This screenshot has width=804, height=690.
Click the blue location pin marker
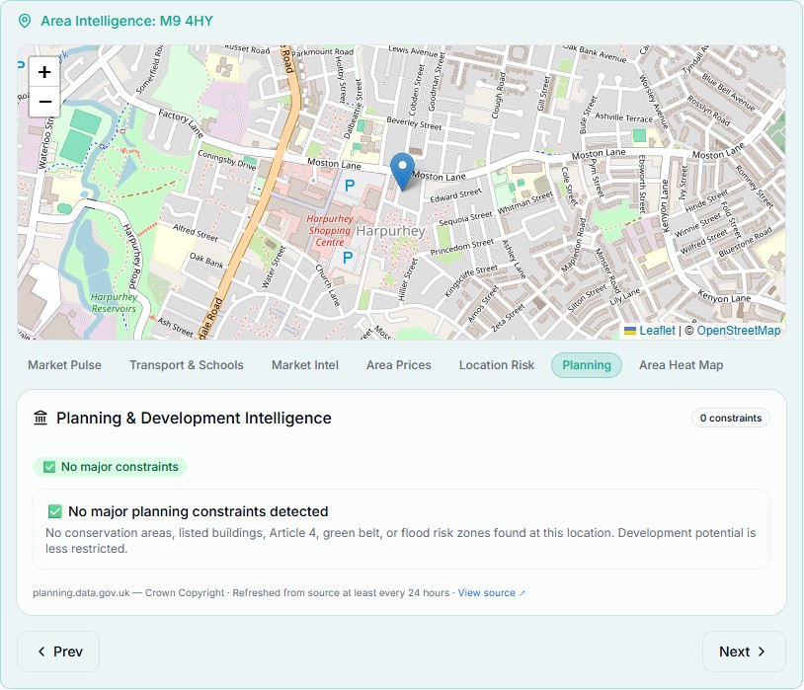pyautogui.click(x=403, y=172)
